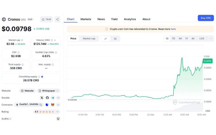Screen dimensions: 216x135
Task: Open the Analytics tab
Action: tap(130, 19)
